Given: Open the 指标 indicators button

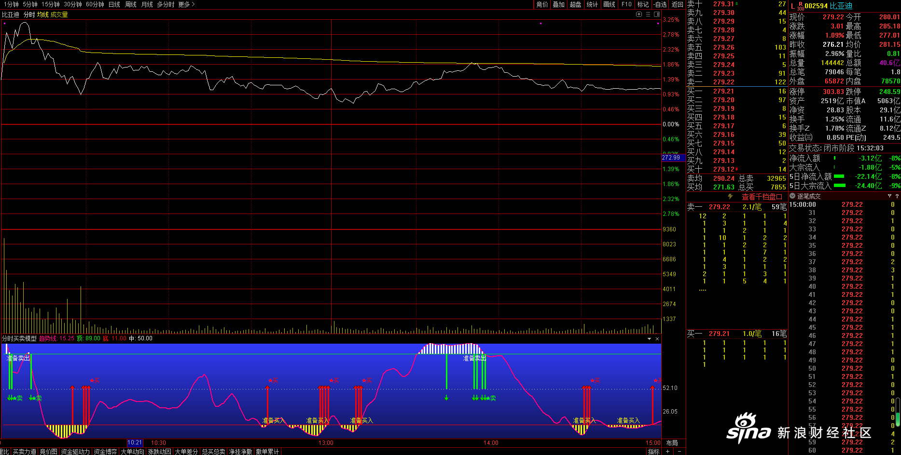Looking at the screenshot, I should click(x=654, y=452).
